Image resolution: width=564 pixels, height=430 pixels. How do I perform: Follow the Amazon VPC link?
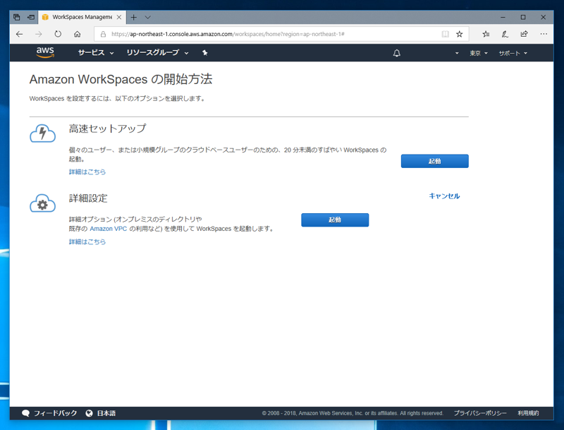point(109,229)
